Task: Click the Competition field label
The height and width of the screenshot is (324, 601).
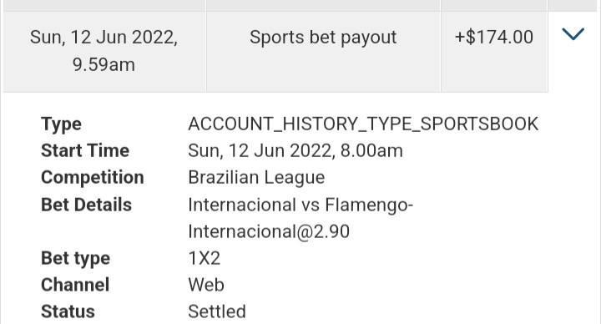Action: click(x=93, y=178)
